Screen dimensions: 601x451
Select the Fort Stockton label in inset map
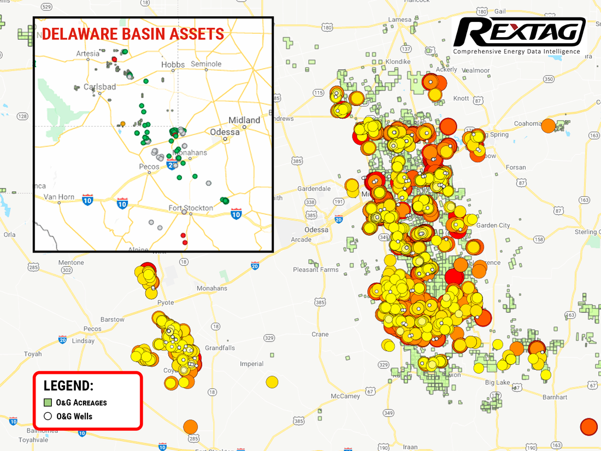[x=191, y=208]
